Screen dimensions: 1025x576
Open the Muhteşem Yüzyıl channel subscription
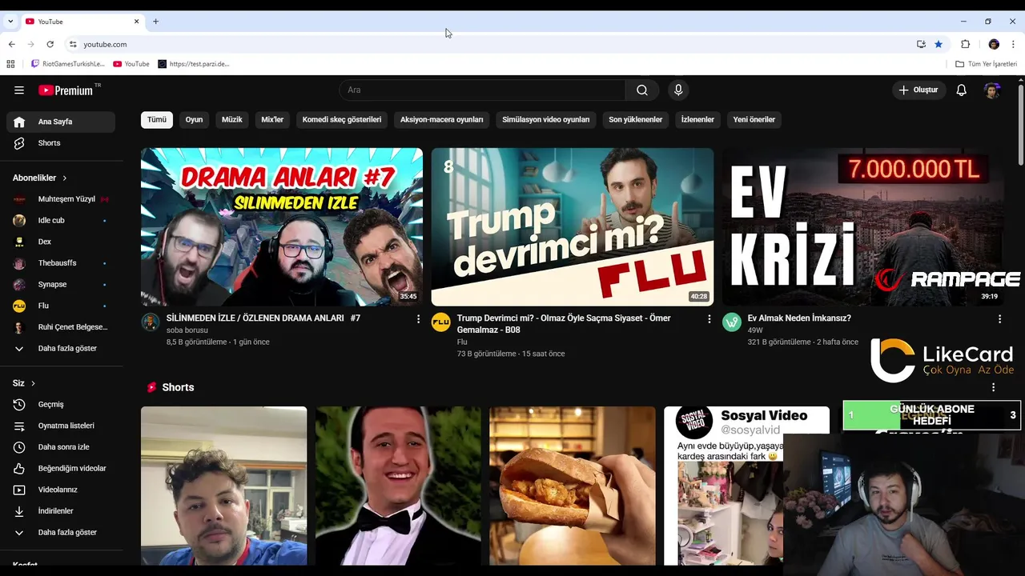click(61, 199)
